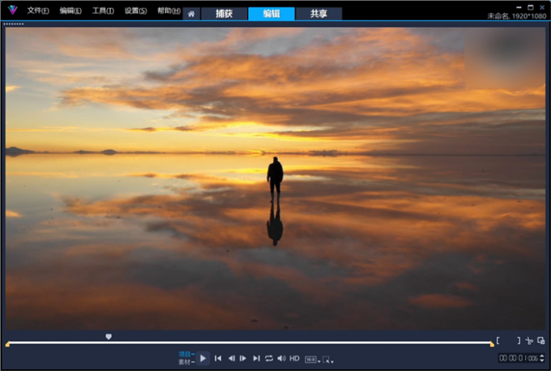This screenshot has height=371, width=551.
Task: Jump to the end of the clip
Action: pyautogui.click(x=256, y=358)
